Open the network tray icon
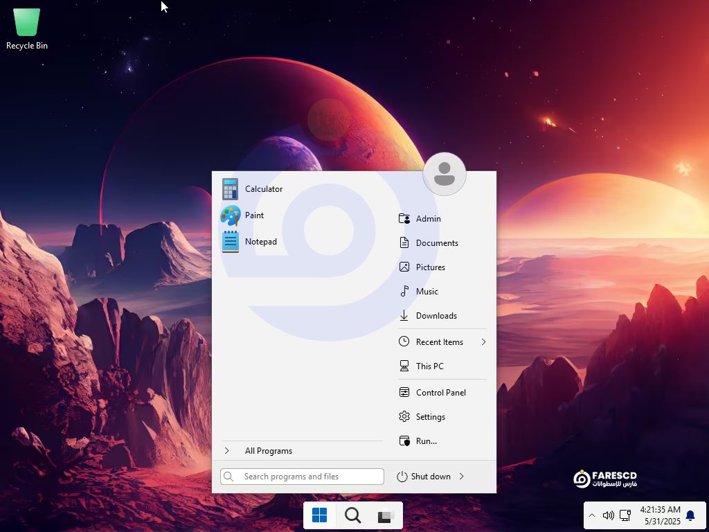Image resolution: width=709 pixels, height=532 pixels. pos(625,515)
